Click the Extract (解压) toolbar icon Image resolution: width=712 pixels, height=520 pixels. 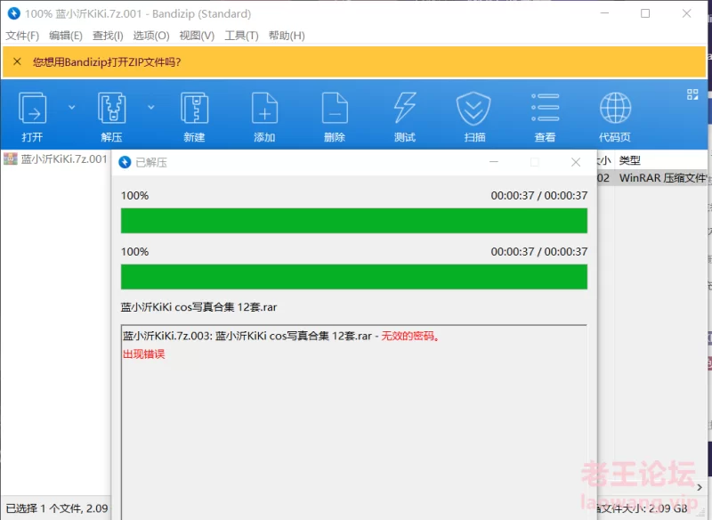tap(112, 108)
